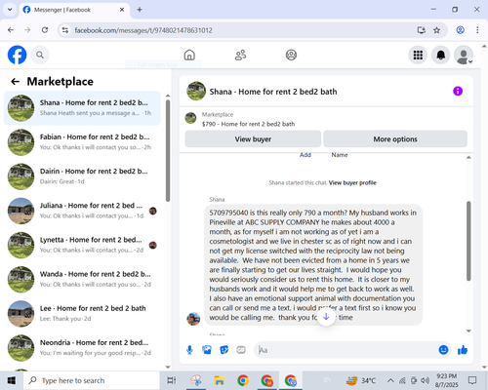Open the notifications bell icon
Screen dimensions: 488x390
441,55
